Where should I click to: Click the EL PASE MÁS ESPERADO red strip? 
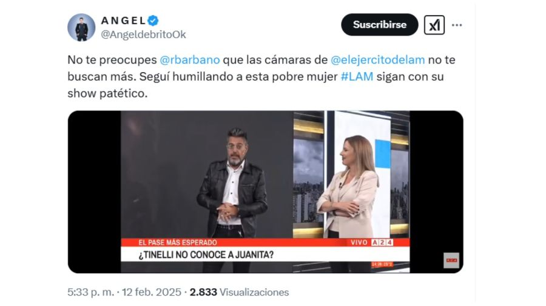tap(265, 242)
